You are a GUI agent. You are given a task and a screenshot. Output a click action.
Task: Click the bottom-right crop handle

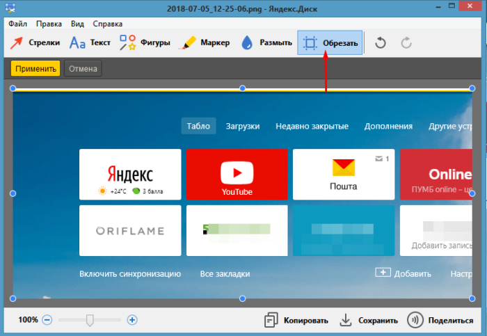tap(472, 298)
